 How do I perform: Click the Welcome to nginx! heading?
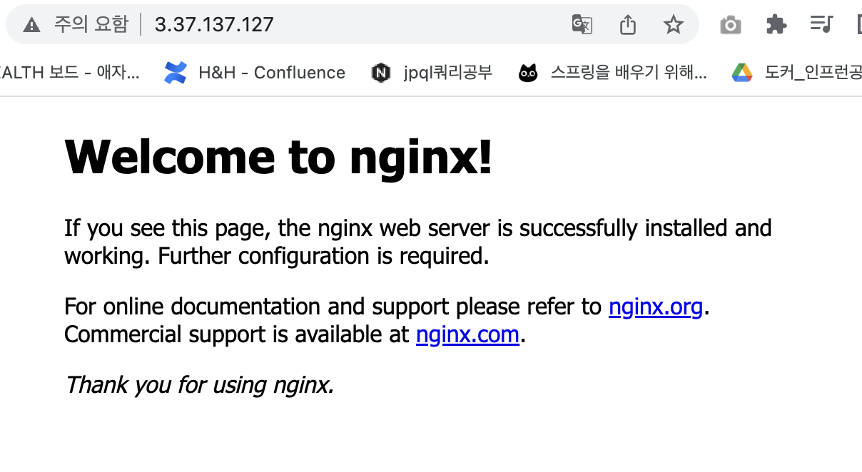point(278,157)
